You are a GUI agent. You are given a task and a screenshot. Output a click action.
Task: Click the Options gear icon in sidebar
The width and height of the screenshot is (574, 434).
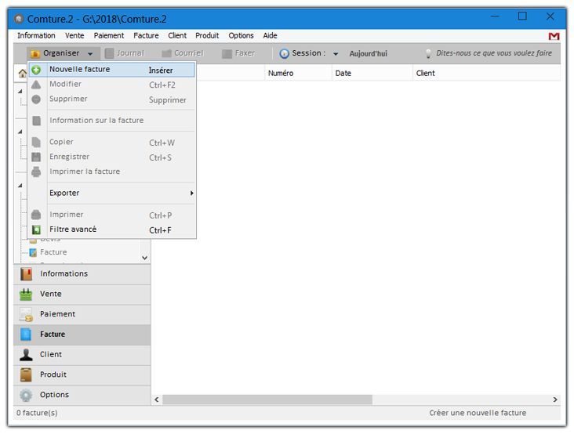pyautogui.click(x=27, y=395)
